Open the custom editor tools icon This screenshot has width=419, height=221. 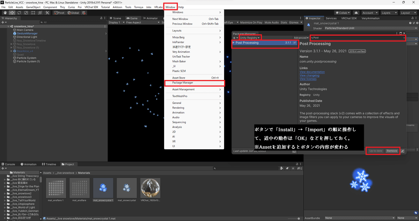pos(47,13)
